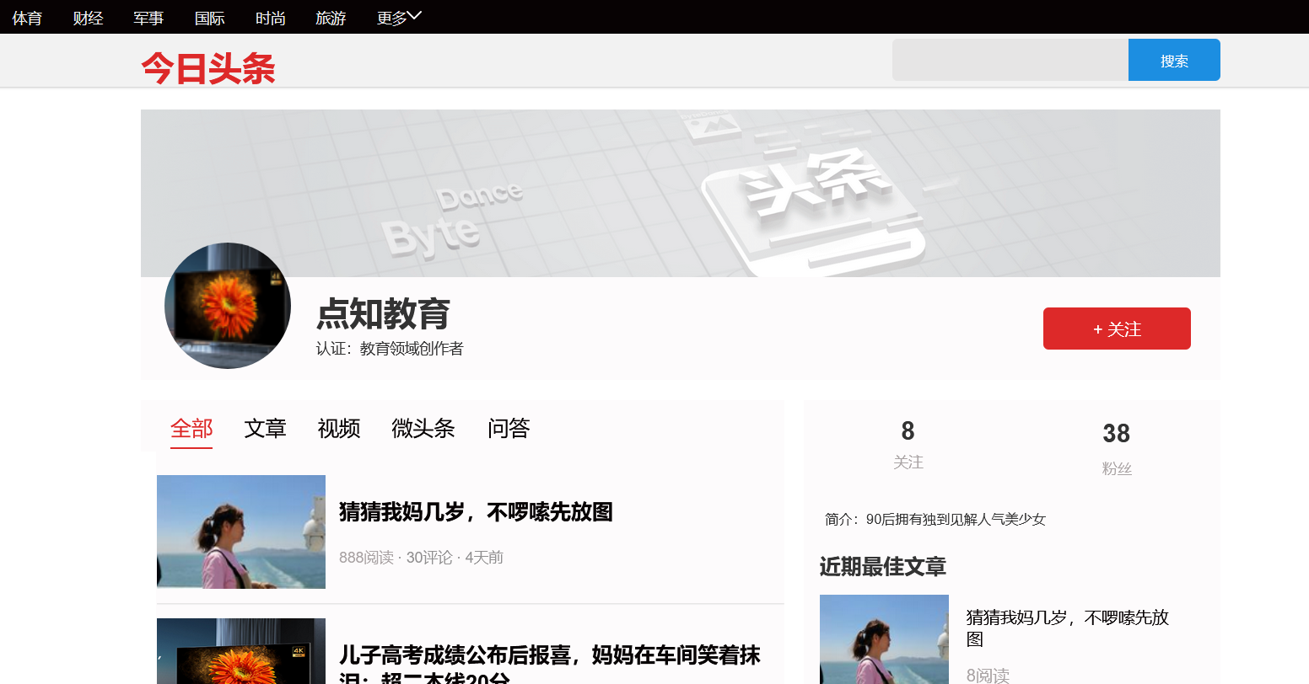Click the 简介 profile description text
The image size is (1309, 684).
tap(935, 520)
